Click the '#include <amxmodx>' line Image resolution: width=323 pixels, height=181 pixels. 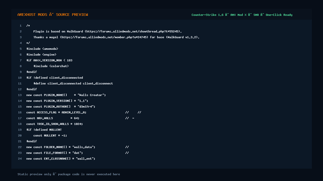pos(42,49)
